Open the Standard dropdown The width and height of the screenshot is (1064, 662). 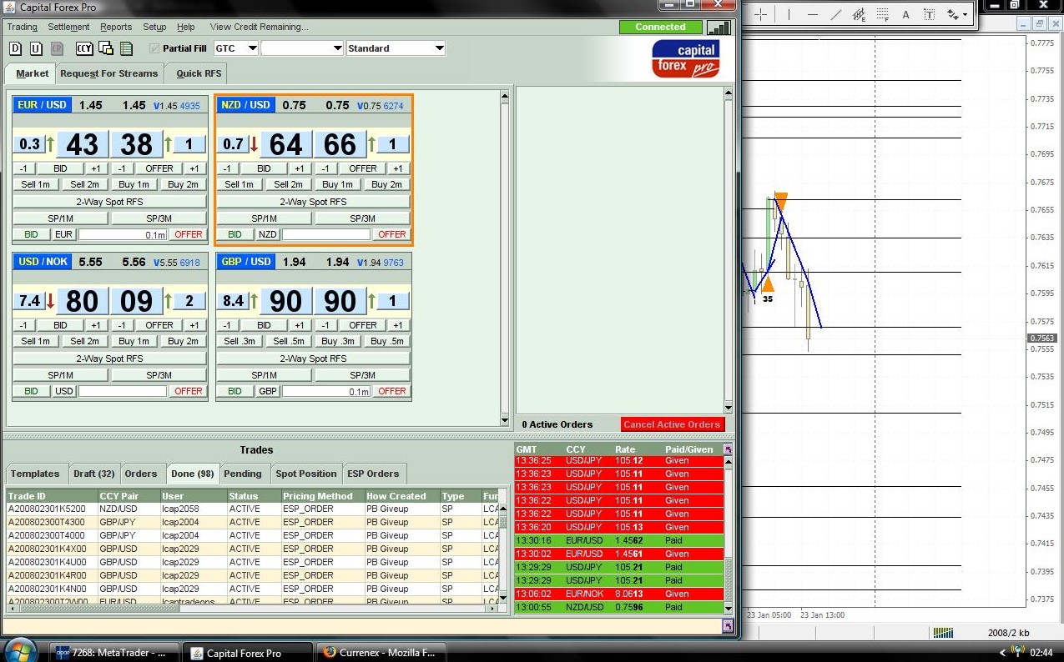click(396, 48)
